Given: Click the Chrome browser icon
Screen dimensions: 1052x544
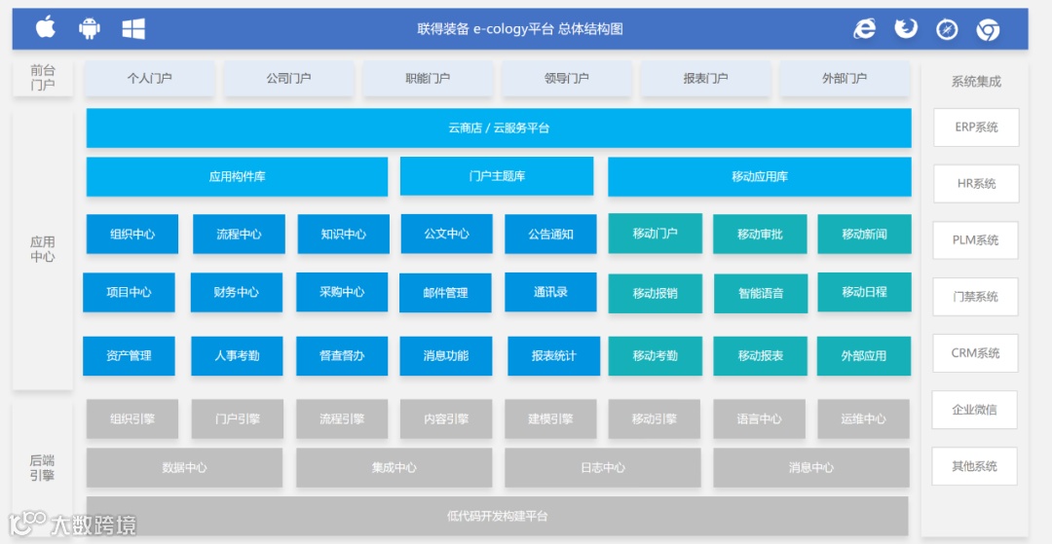Looking at the screenshot, I should coord(988,29).
